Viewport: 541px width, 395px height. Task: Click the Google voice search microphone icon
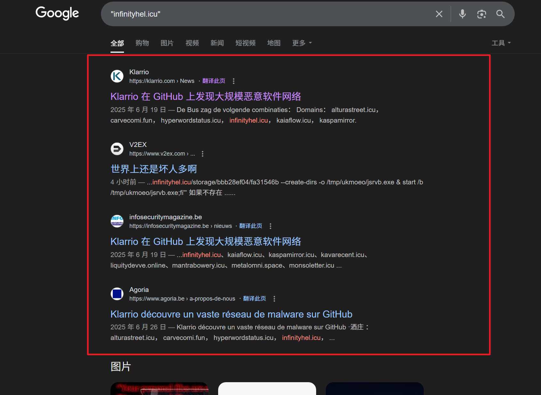[x=462, y=14]
